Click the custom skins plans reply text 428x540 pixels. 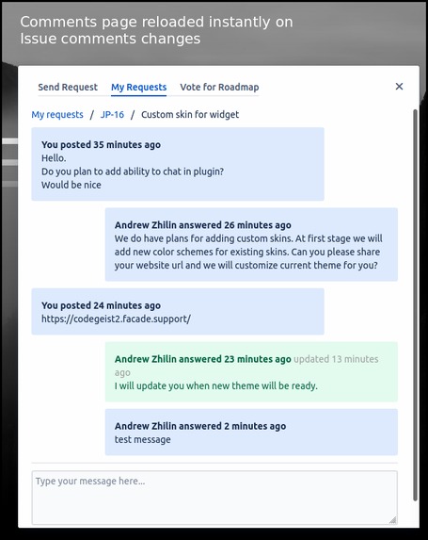coord(248,252)
